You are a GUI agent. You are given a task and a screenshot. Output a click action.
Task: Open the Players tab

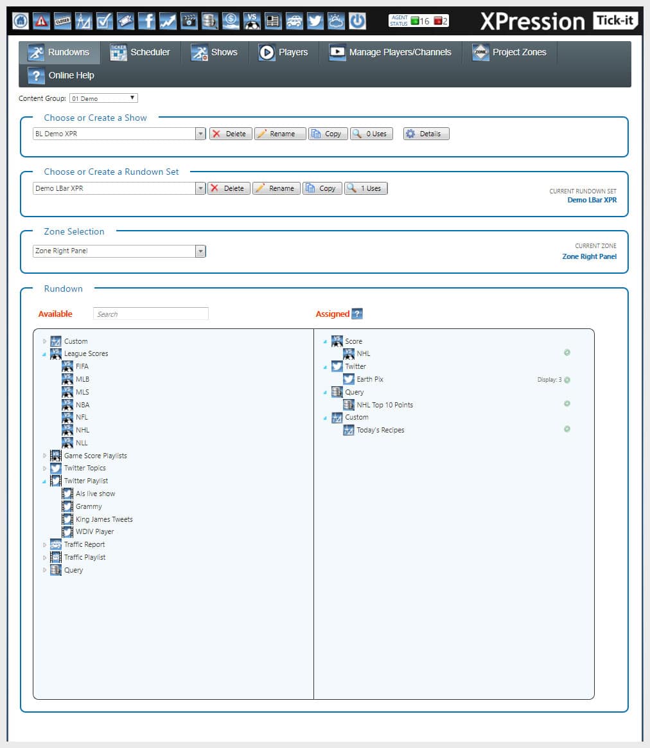(x=284, y=53)
